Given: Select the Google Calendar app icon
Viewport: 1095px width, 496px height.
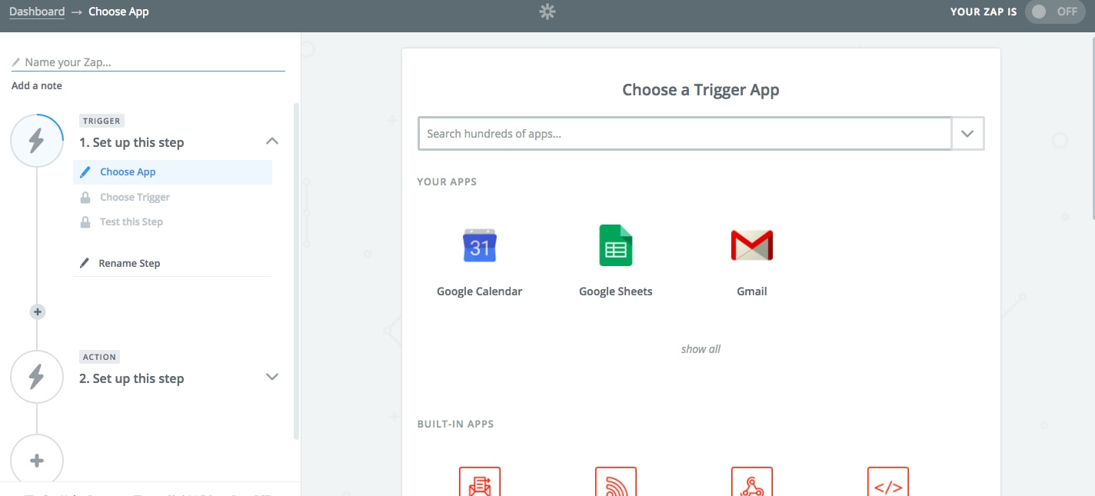Looking at the screenshot, I should [x=480, y=245].
